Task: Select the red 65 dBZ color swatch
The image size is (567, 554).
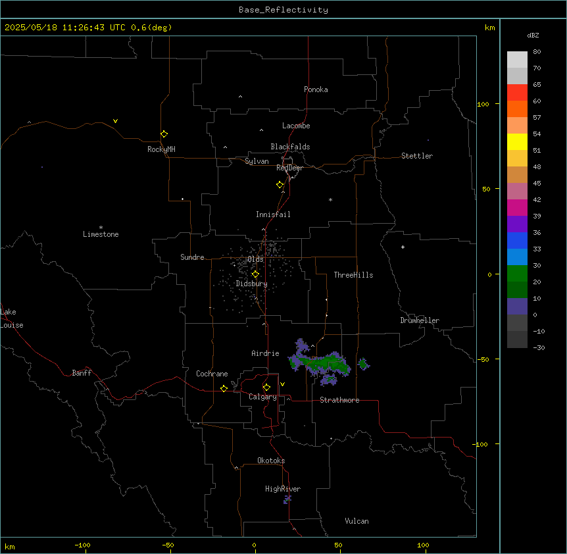Action: pyautogui.click(x=517, y=93)
